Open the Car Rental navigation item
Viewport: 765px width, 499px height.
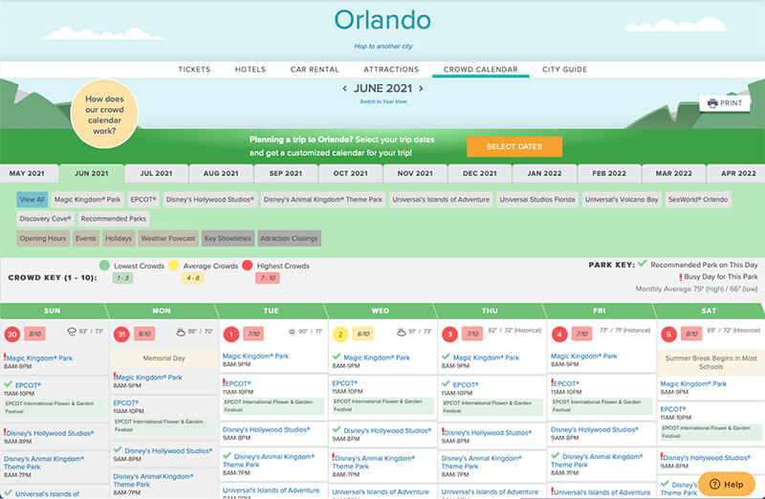[x=315, y=69]
